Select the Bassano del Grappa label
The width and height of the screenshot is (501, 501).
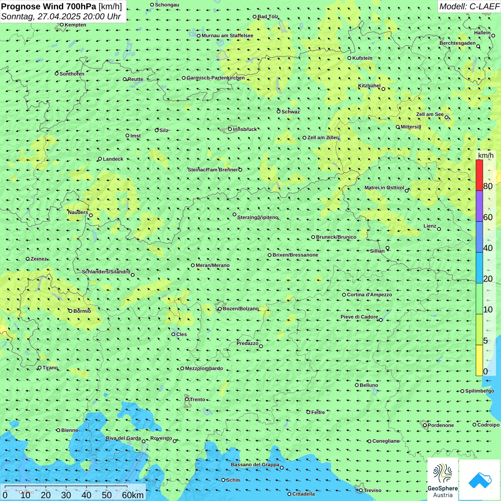(x=255, y=464)
